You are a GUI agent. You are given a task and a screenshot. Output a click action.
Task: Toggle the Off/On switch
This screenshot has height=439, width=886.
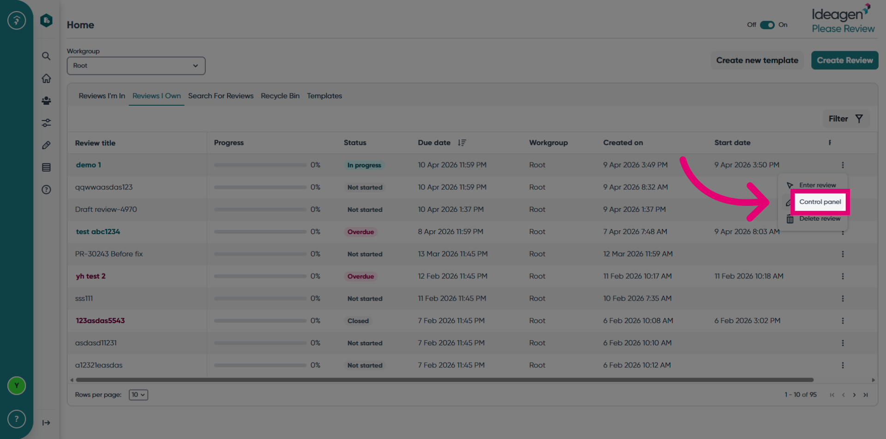click(767, 25)
